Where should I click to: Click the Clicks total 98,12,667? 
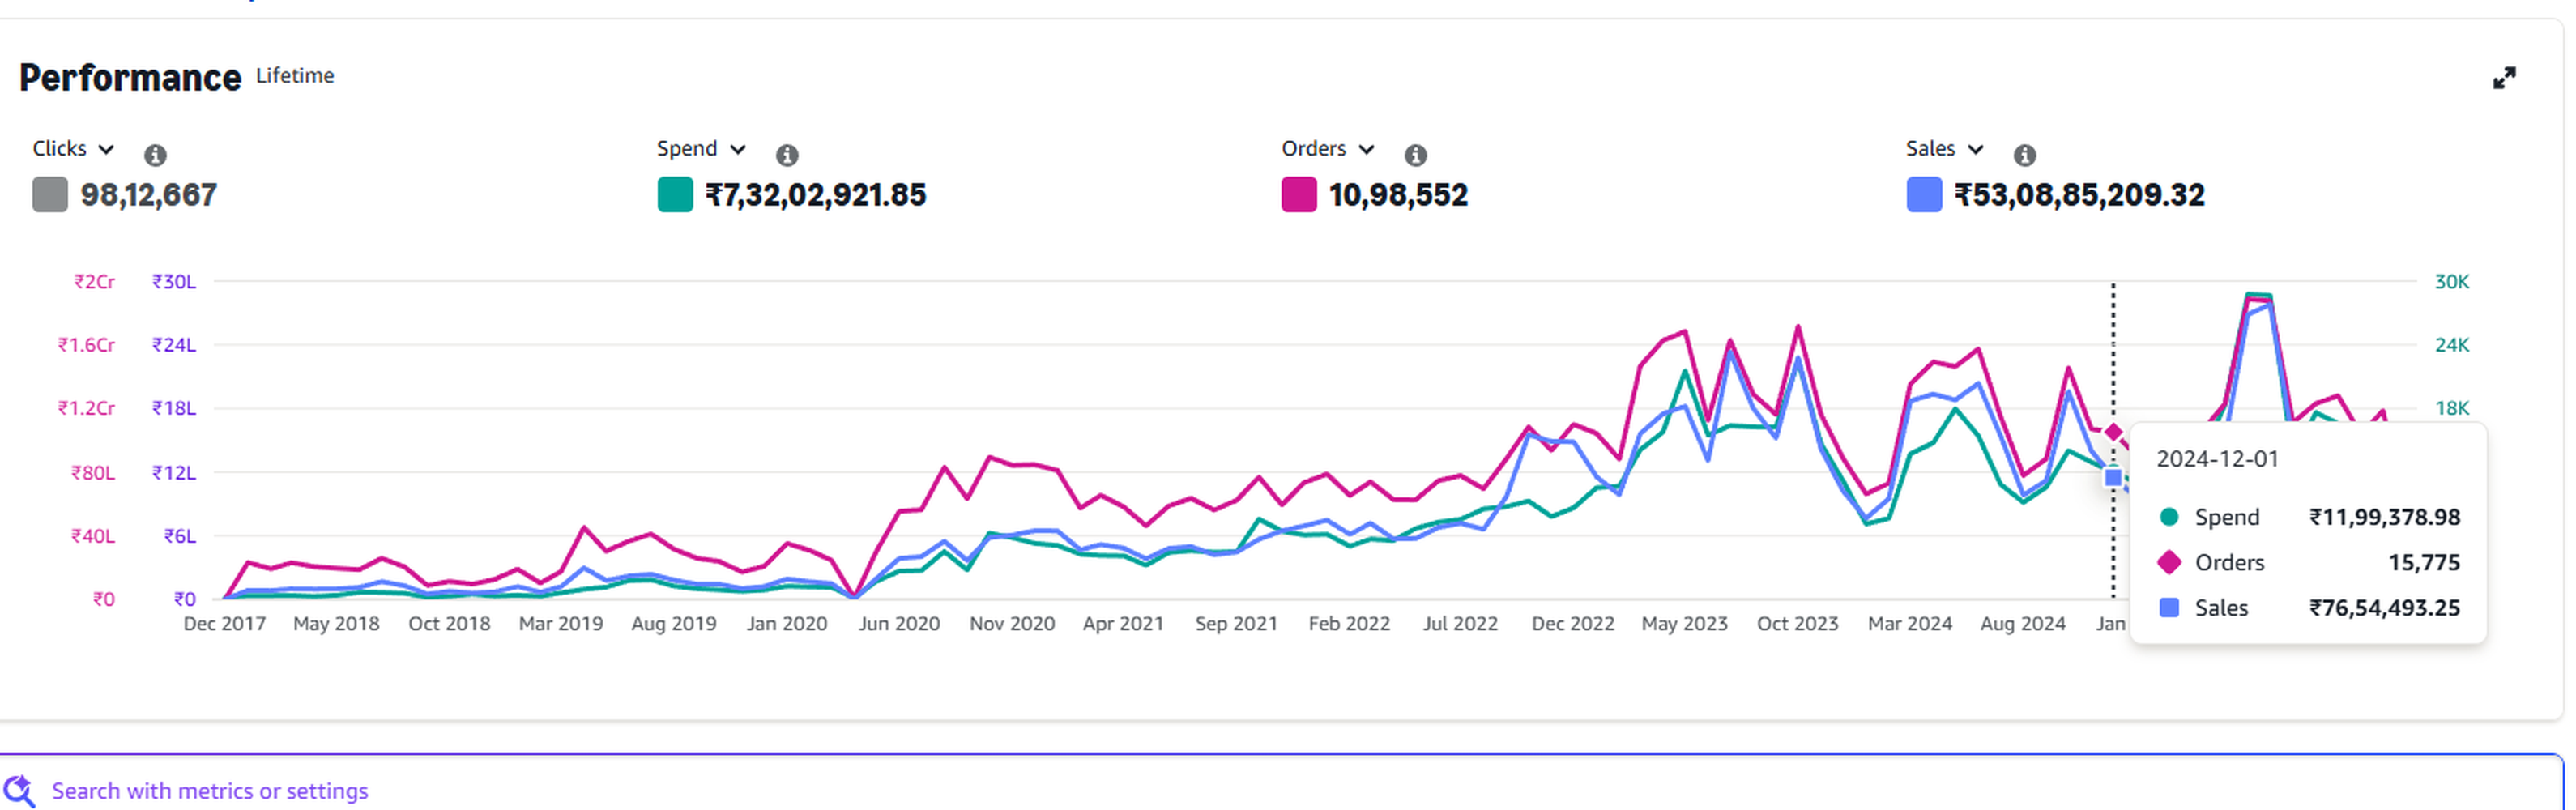pyautogui.click(x=149, y=195)
